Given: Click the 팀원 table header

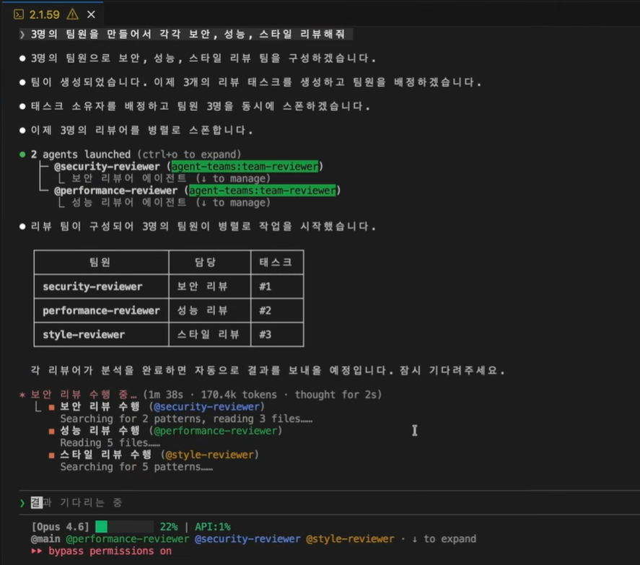Looking at the screenshot, I should [x=100, y=262].
